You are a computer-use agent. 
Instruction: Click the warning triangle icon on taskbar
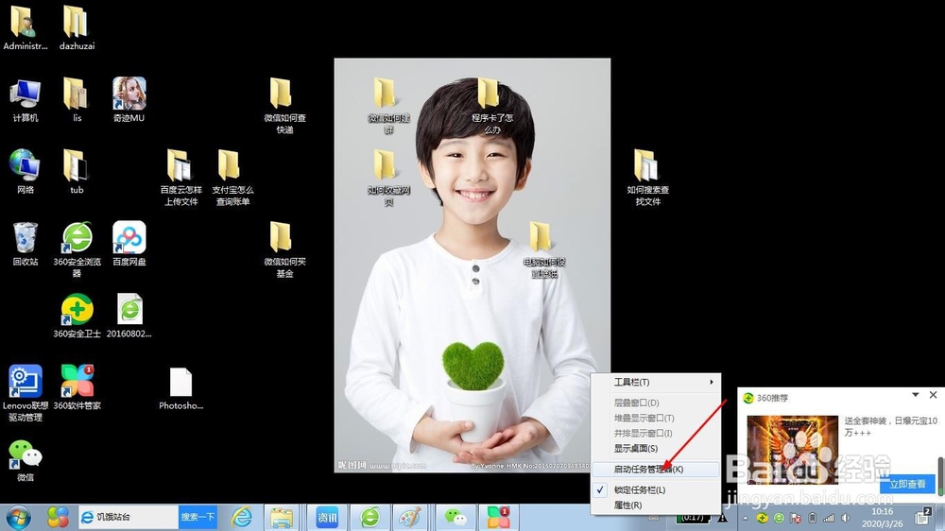click(x=722, y=518)
